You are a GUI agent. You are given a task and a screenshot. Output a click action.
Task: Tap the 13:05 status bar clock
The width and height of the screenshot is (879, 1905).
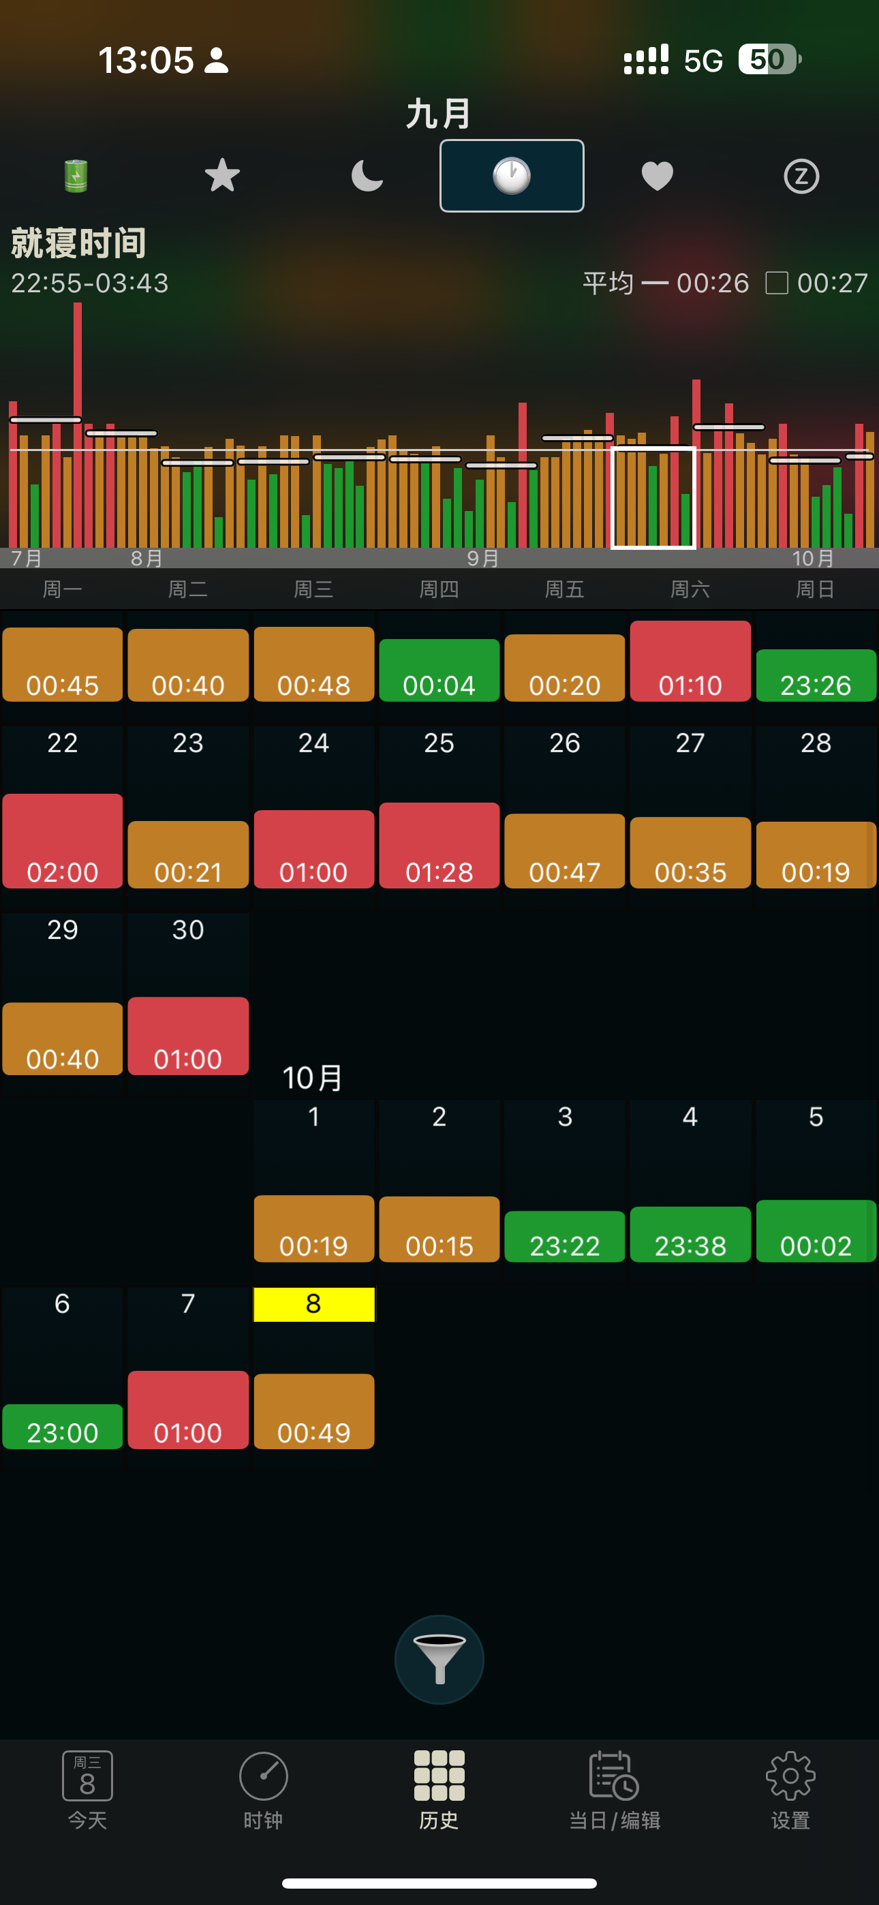146,60
